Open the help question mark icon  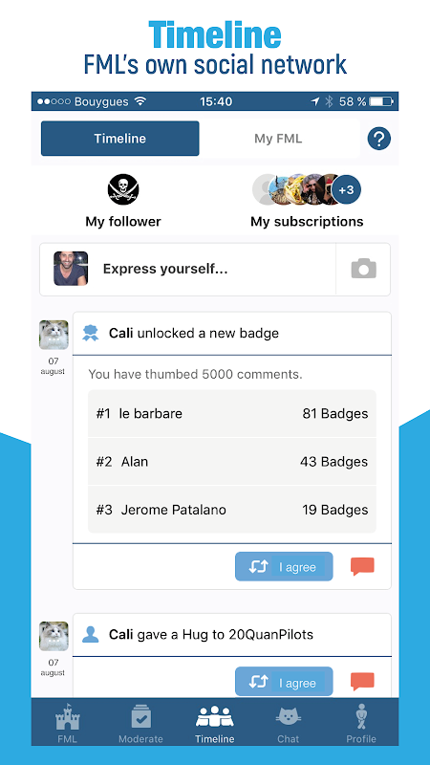click(379, 139)
